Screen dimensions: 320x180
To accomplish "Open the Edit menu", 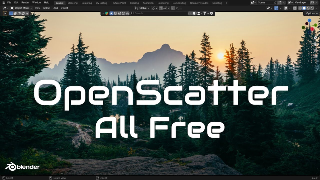I will tap(16, 2).
